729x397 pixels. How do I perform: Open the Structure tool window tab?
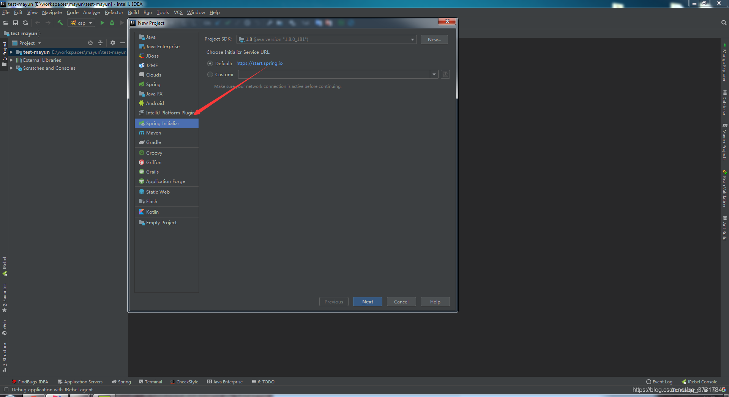pos(5,357)
